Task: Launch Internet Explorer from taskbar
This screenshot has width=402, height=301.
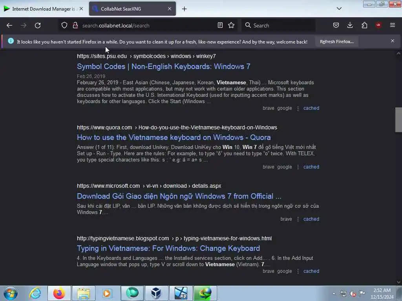Action: [x=35, y=293]
